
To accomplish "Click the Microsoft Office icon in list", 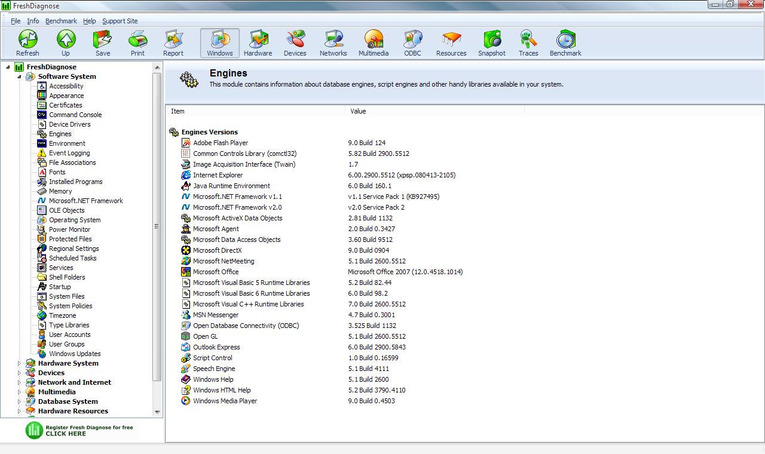I will (186, 272).
